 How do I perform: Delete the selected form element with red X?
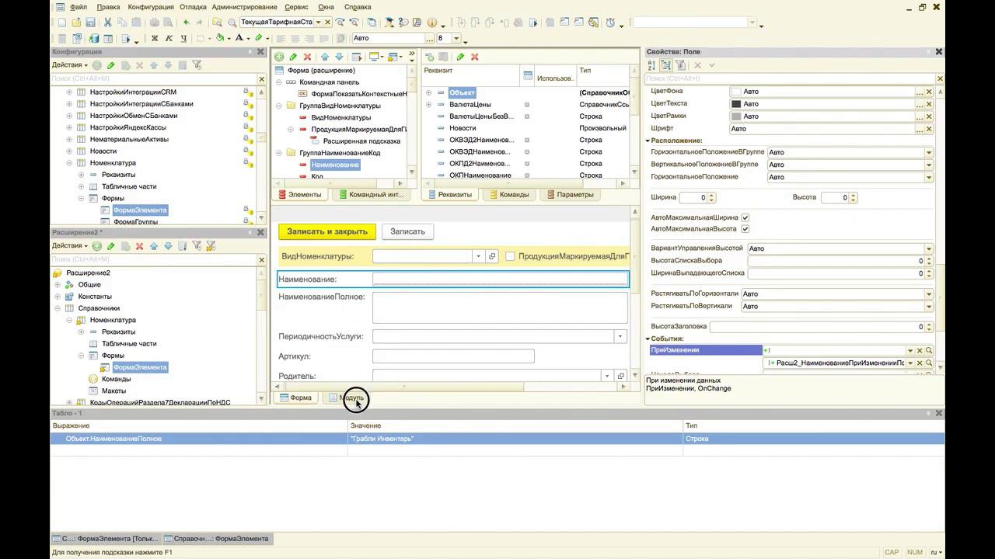(x=307, y=57)
